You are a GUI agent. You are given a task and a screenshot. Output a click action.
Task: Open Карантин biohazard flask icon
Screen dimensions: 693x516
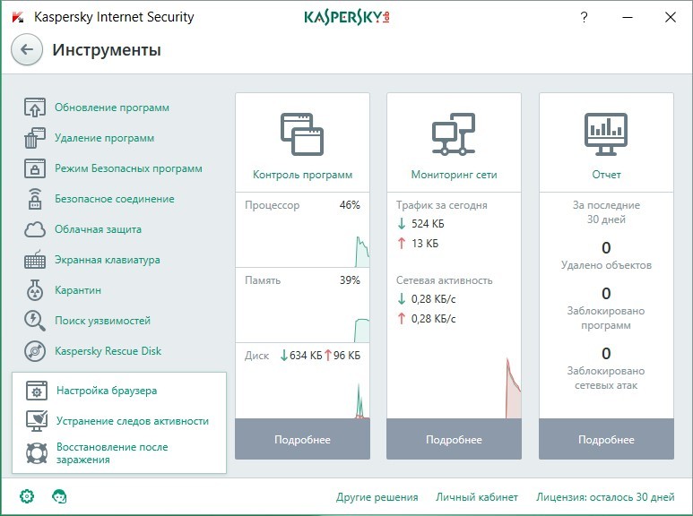coord(35,291)
